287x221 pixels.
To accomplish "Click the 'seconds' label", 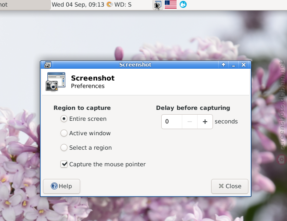I will (x=226, y=122).
